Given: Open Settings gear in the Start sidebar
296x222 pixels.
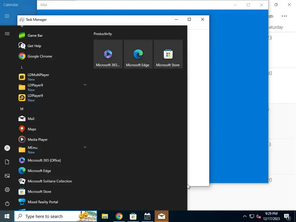Looking at the screenshot, I should click(x=7, y=190).
